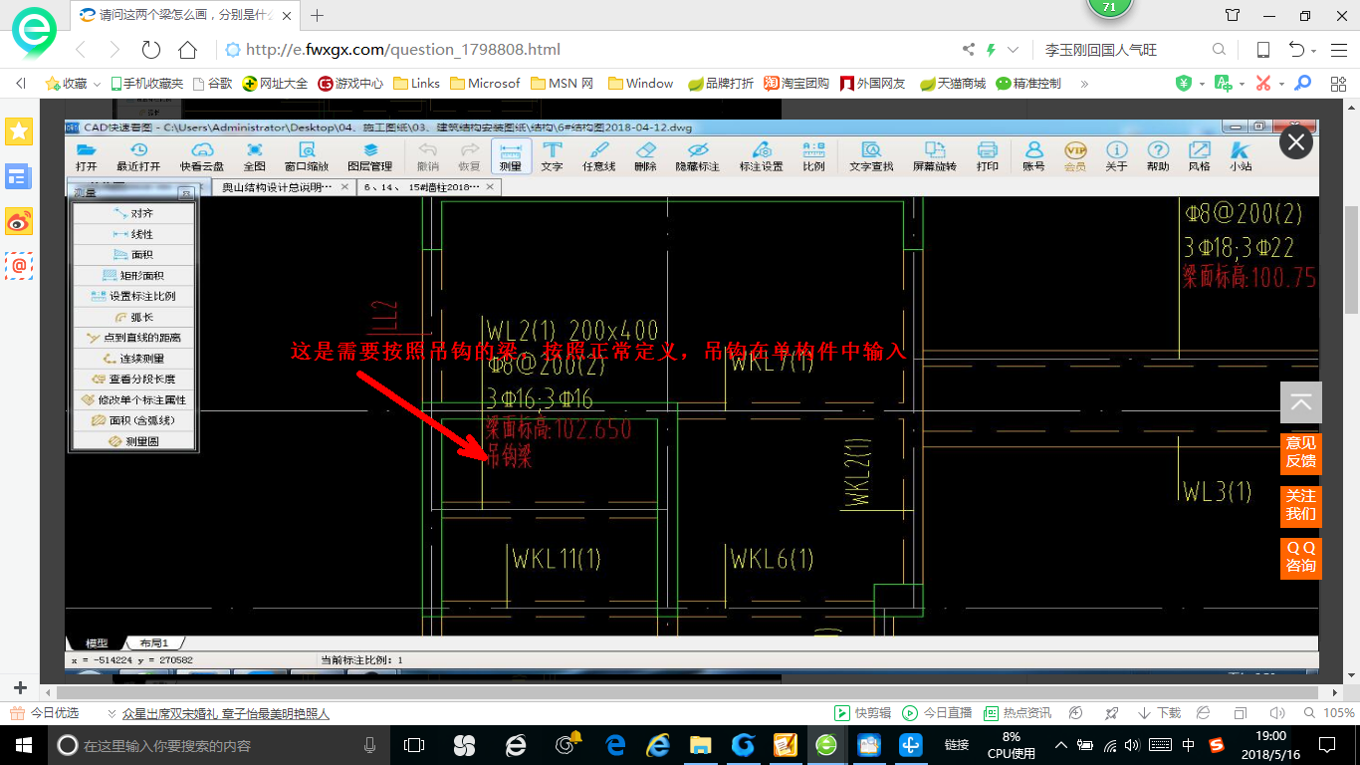
Task: Close the image lightbox with the X button
Action: pyautogui.click(x=1296, y=142)
